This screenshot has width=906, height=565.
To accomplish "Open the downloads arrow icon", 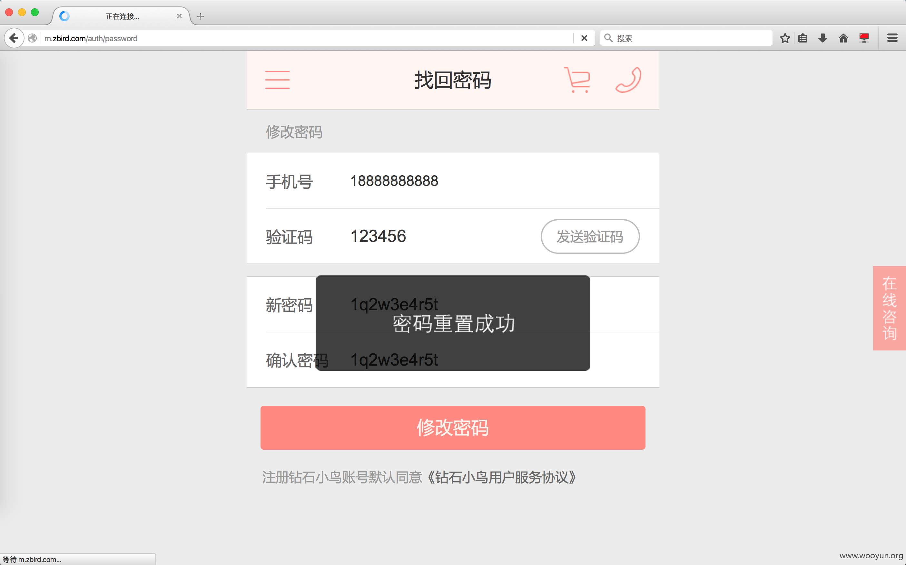I will tap(822, 38).
